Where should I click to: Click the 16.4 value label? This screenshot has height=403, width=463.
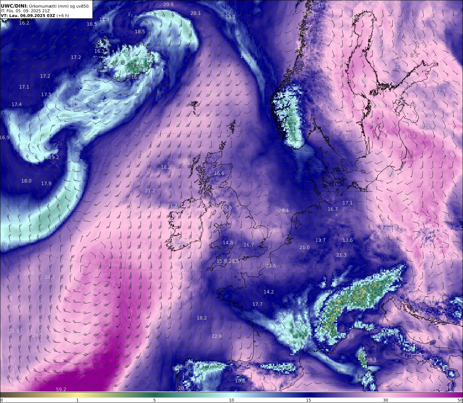click(136, 77)
